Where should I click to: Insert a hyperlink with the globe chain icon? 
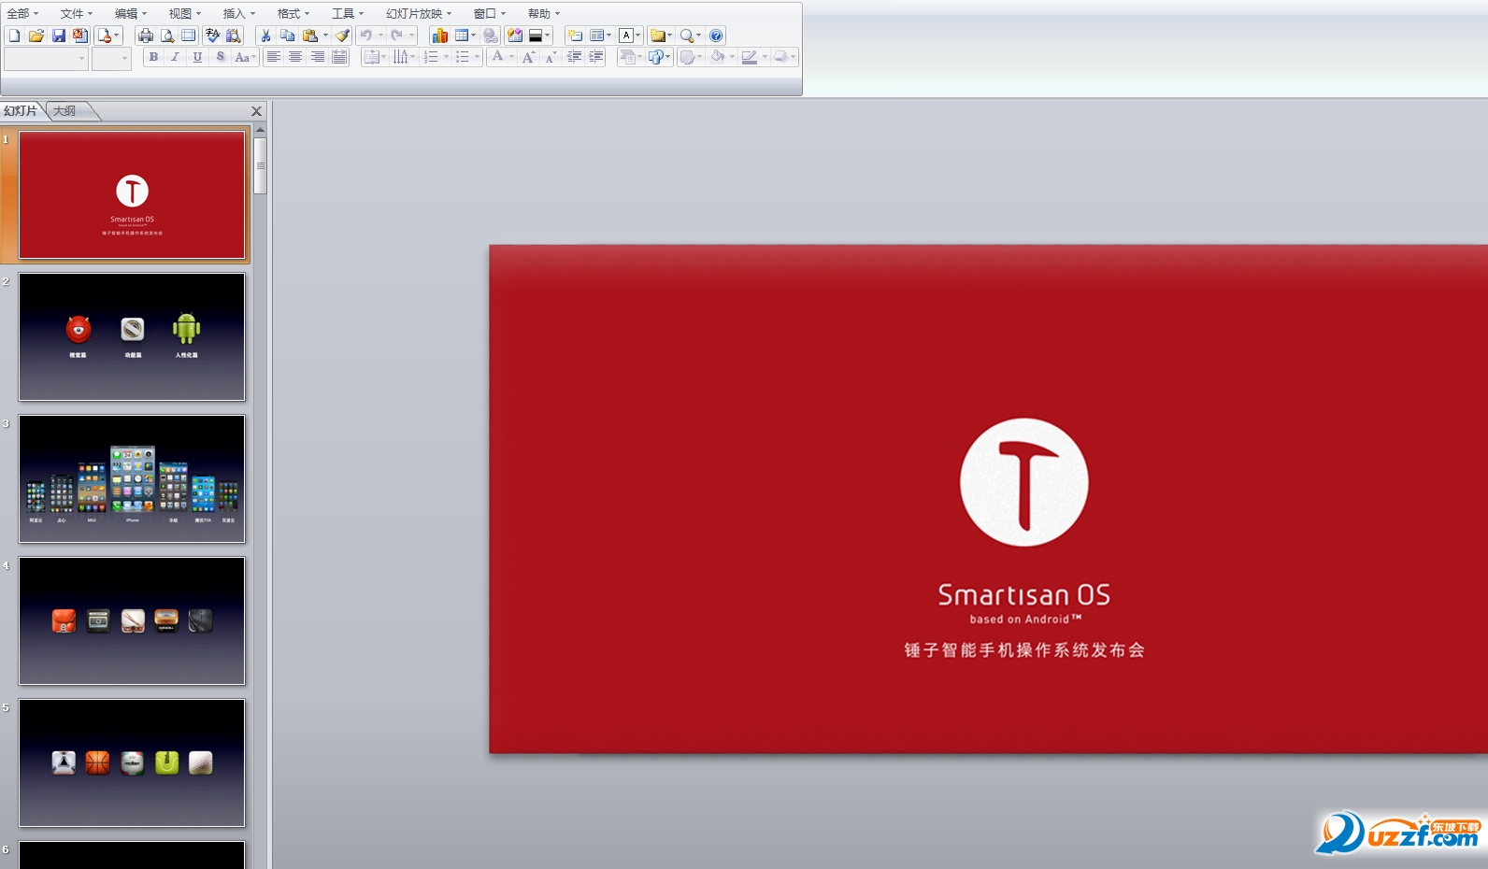coord(491,36)
